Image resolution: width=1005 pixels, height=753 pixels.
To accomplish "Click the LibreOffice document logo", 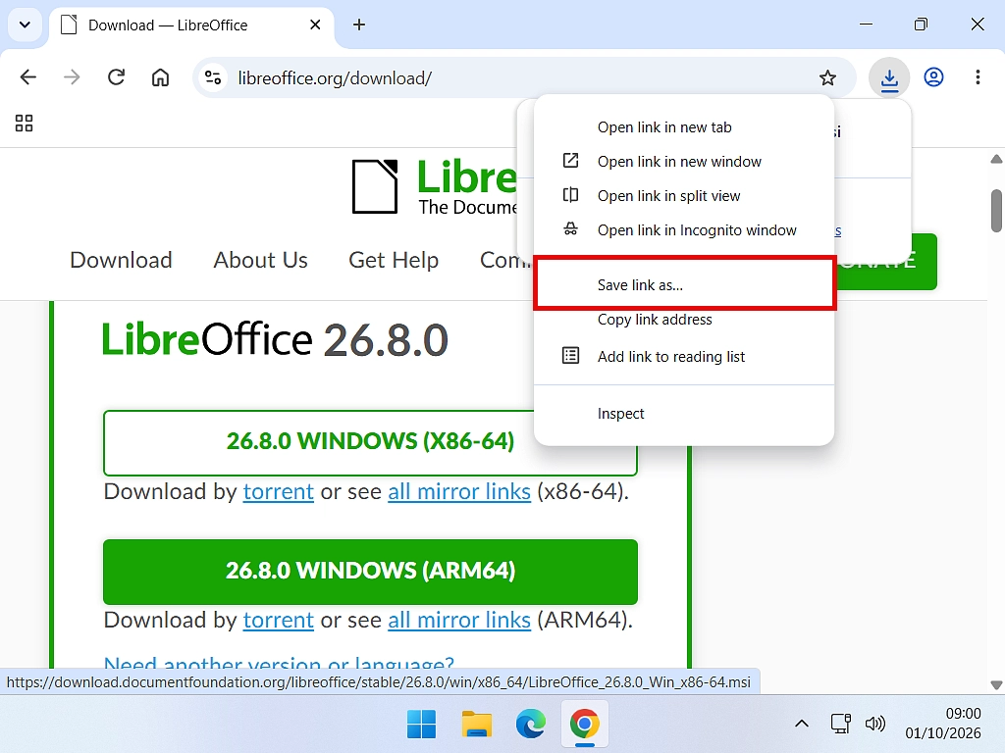I will [x=375, y=186].
